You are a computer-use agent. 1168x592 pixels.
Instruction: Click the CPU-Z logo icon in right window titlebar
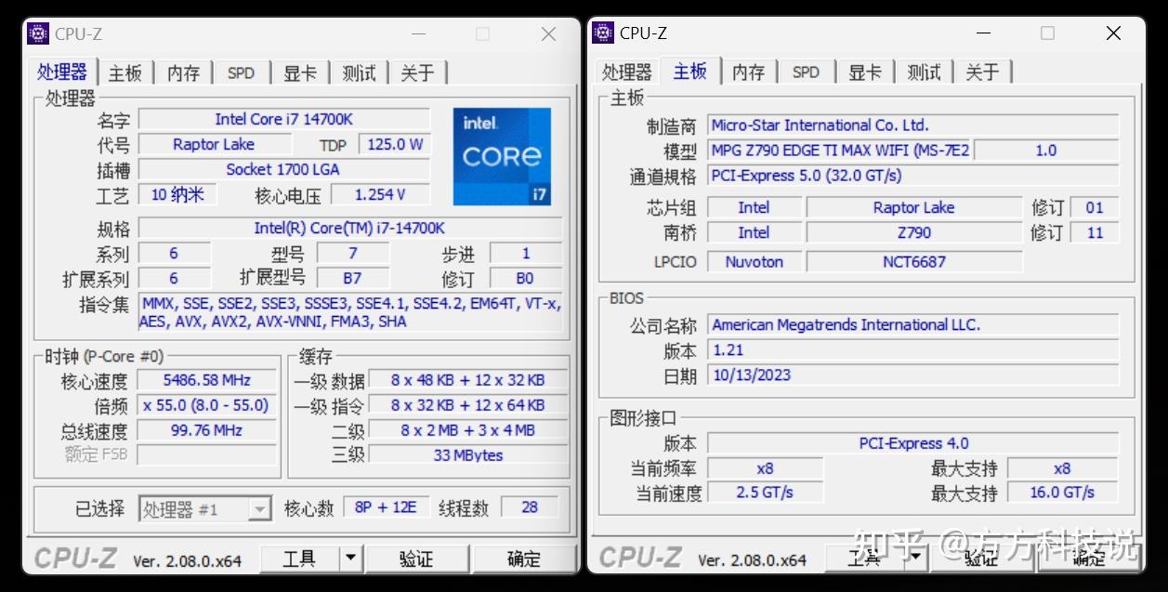602,33
